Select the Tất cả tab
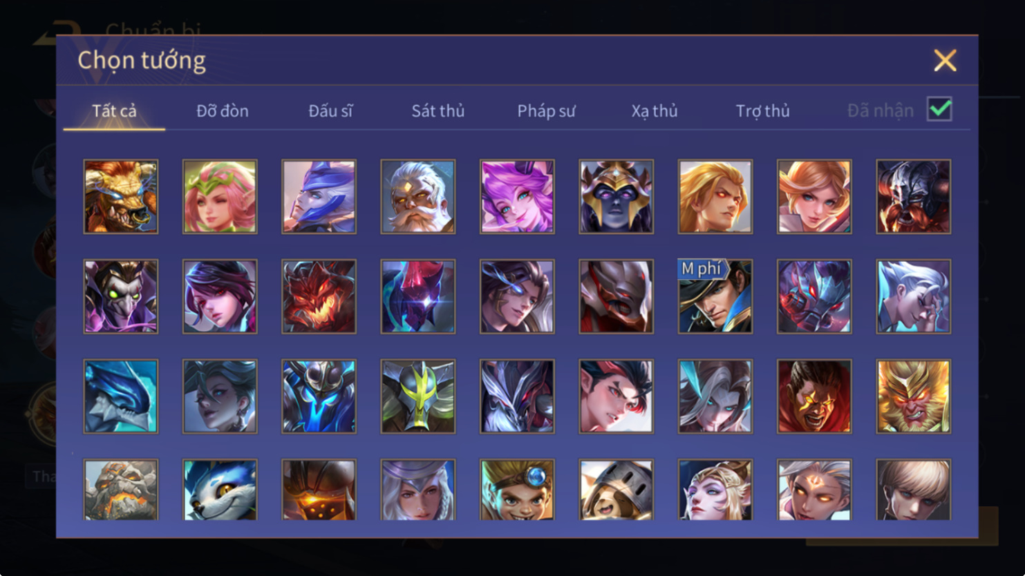 [115, 111]
